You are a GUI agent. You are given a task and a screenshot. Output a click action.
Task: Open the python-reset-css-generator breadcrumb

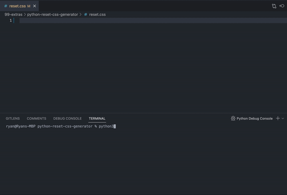(53, 14)
